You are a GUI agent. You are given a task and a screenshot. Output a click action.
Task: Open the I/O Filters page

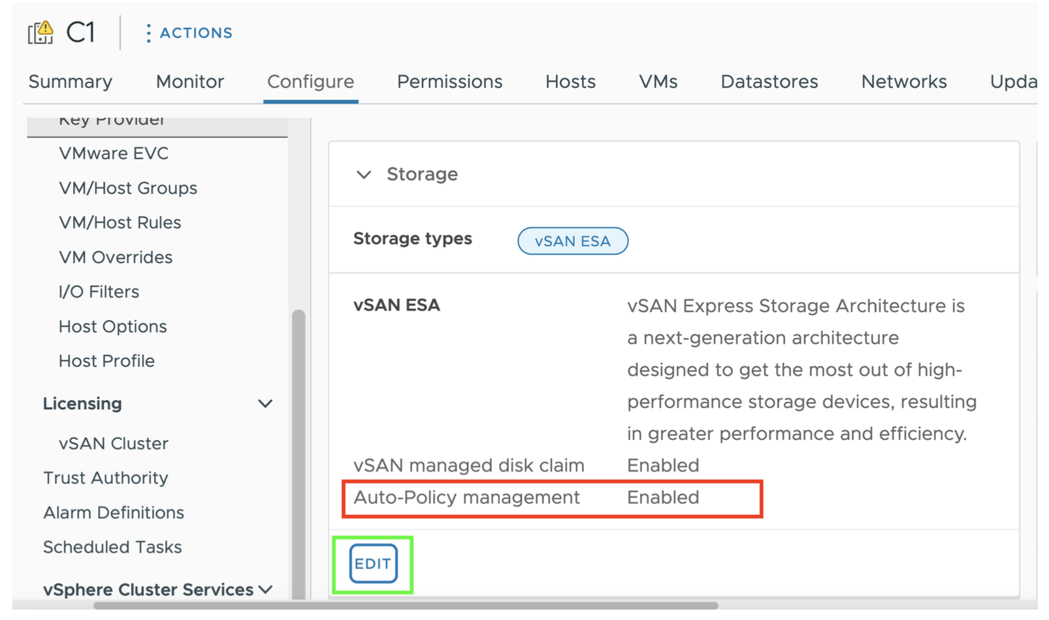[x=99, y=292]
